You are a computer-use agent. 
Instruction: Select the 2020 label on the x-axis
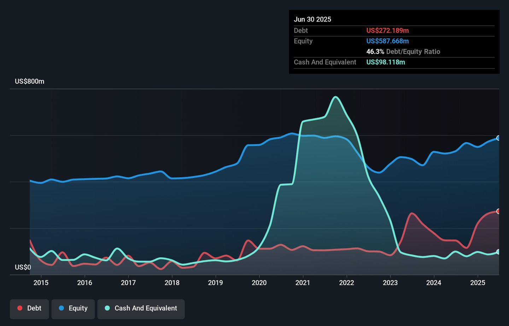(x=259, y=283)
